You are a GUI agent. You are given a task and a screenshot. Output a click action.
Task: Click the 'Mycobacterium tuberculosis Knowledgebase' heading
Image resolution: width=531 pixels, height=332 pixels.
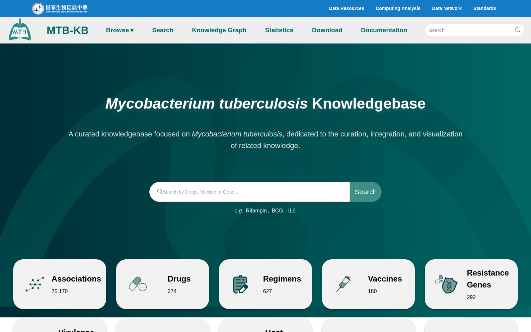tap(265, 104)
